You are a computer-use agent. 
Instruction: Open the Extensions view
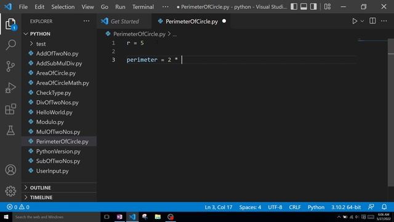10,109
